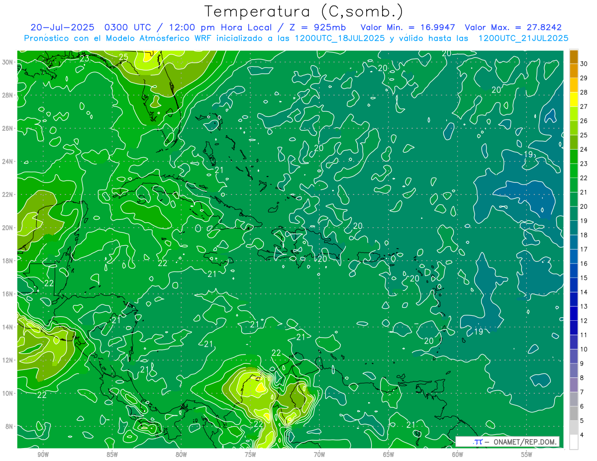Image resolution: width=597 pixels, height=461 pixels.
Task: Click the 12N latitude axis label
Action: point(8,360)
